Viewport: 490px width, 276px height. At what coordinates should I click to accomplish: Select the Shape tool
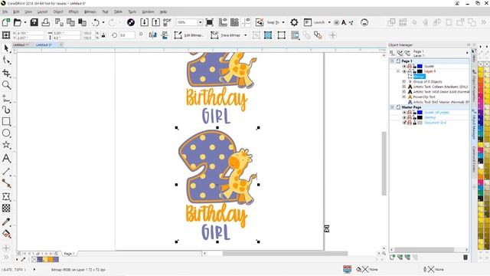[6, 61]
